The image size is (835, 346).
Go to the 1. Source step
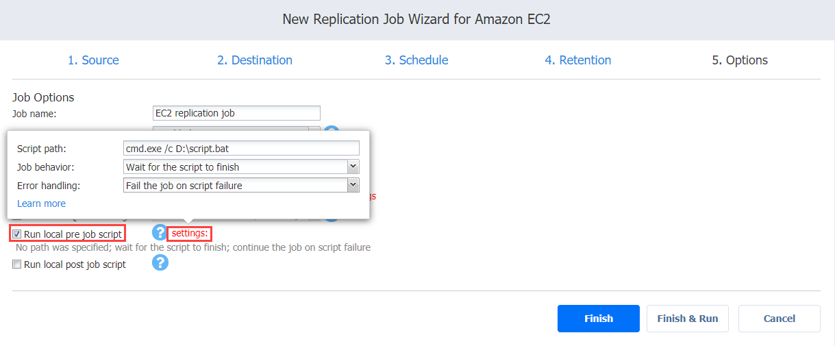click(x=93, y=60)
